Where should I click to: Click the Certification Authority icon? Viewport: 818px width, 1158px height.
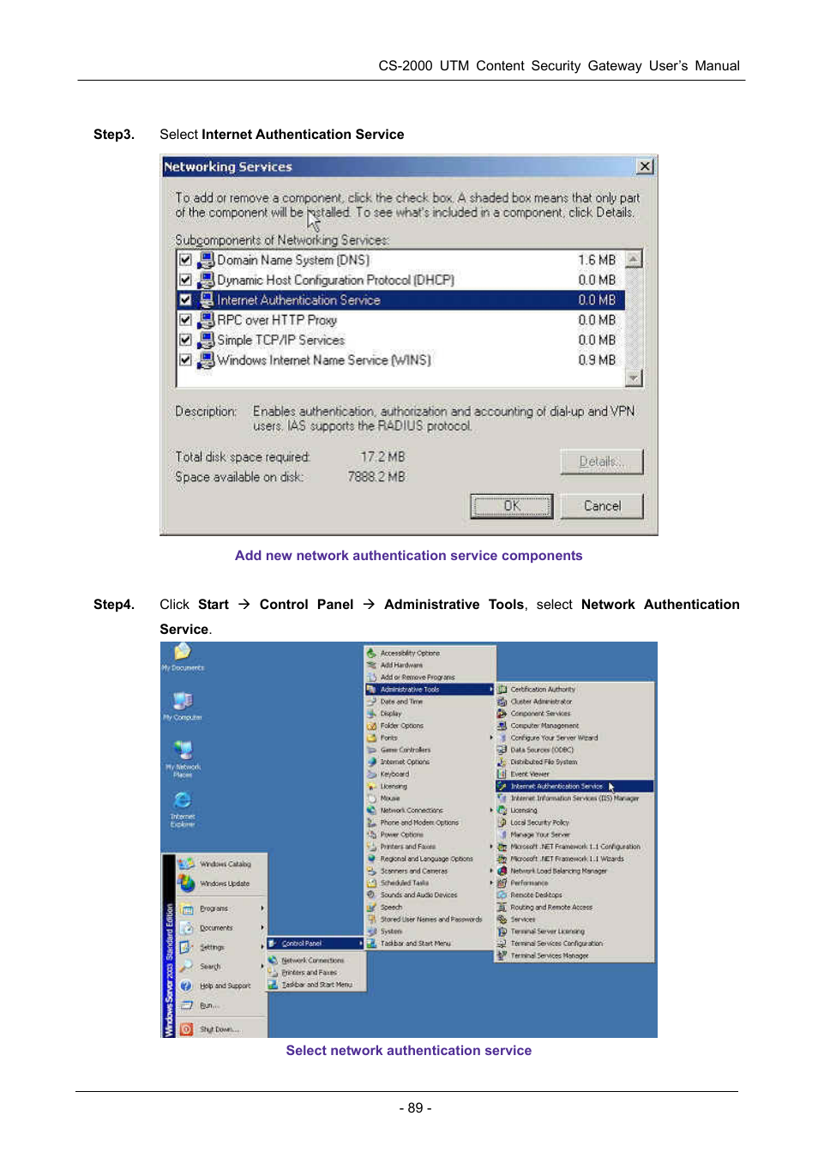[502, 689]
